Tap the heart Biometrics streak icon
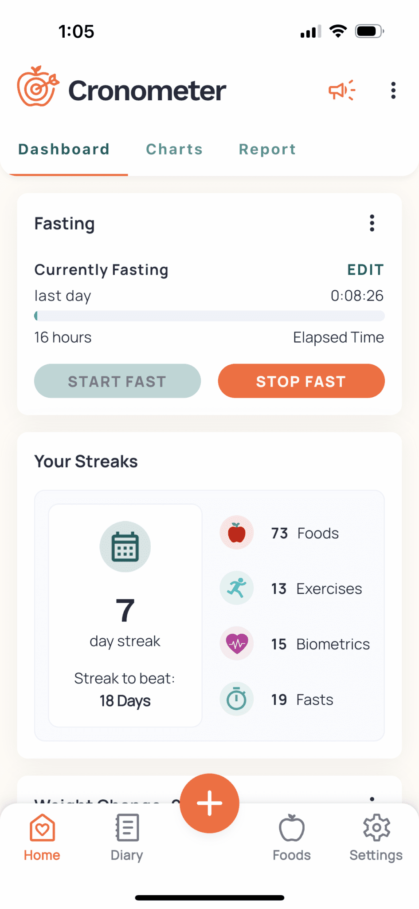The image size is (419, 909). 237,644
